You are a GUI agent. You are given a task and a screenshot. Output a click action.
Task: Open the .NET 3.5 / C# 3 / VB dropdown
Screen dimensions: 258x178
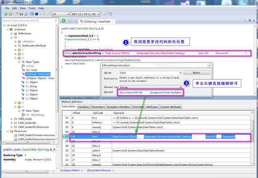click(98, 14)
